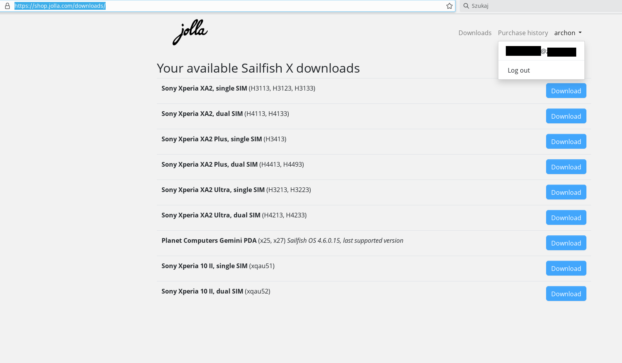The width and height of the screenshot is (622, 363).
Task: Download Xperia 10 II single SIM image
Action: (x=566, y=268)
